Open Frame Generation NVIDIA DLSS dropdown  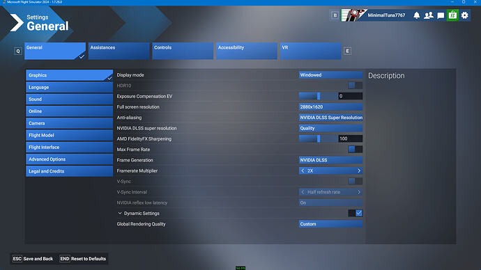point(330,160)
